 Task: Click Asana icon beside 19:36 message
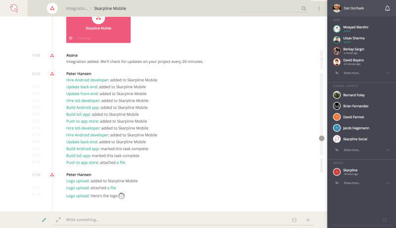52,56
